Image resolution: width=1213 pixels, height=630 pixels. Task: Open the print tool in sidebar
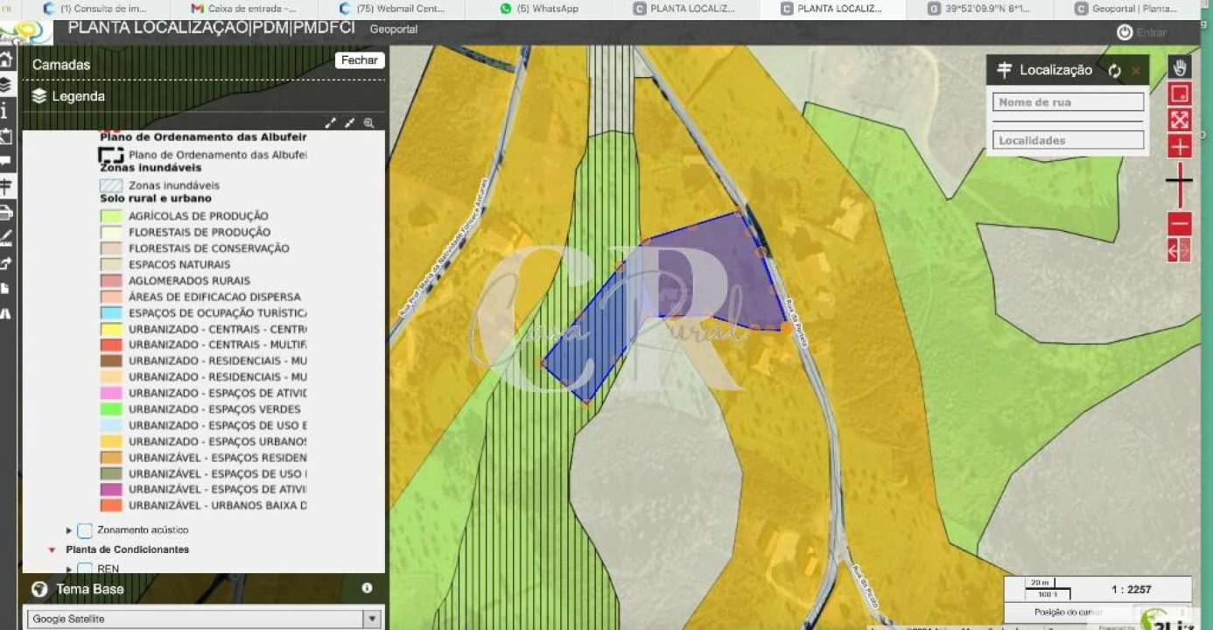coord(6,212)
